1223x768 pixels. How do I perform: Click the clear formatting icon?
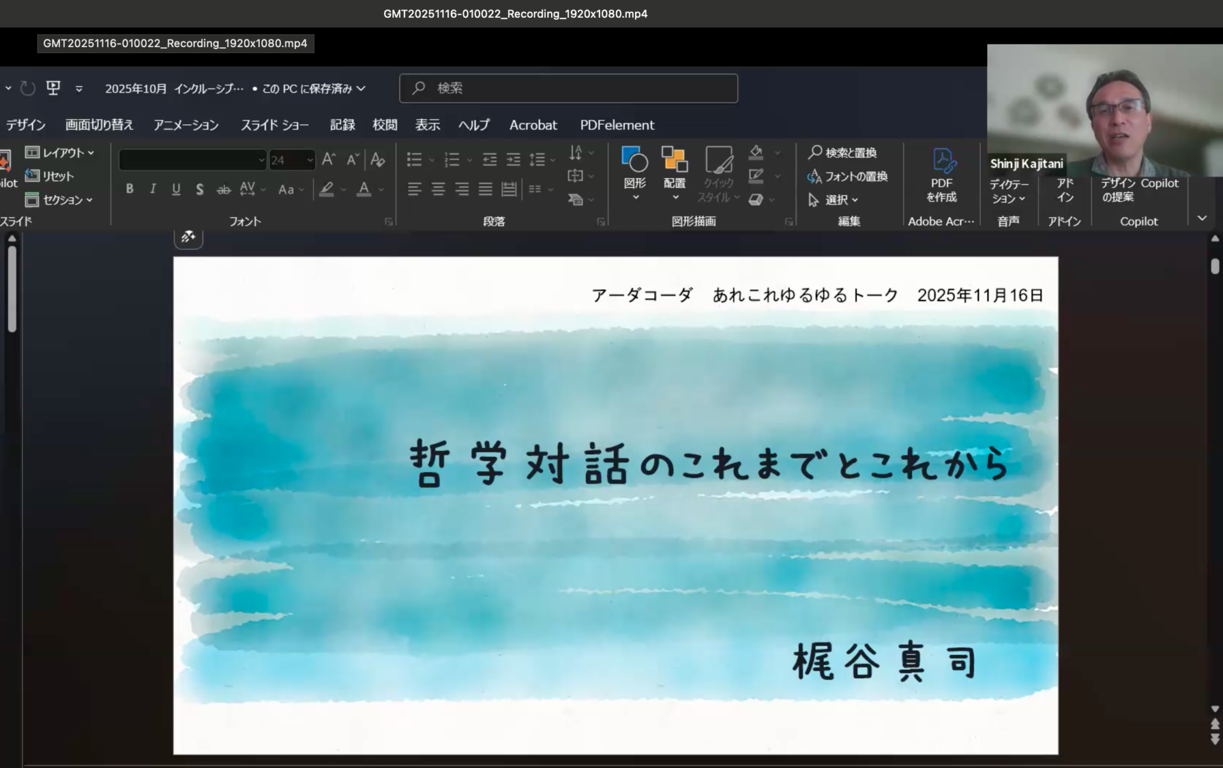click(378, 159)
